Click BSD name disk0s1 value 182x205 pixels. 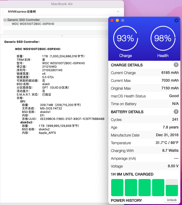45,112
